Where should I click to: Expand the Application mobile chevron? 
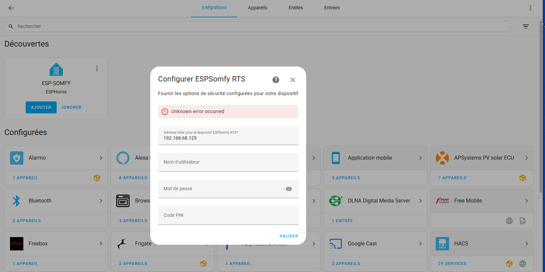point(420,158)
